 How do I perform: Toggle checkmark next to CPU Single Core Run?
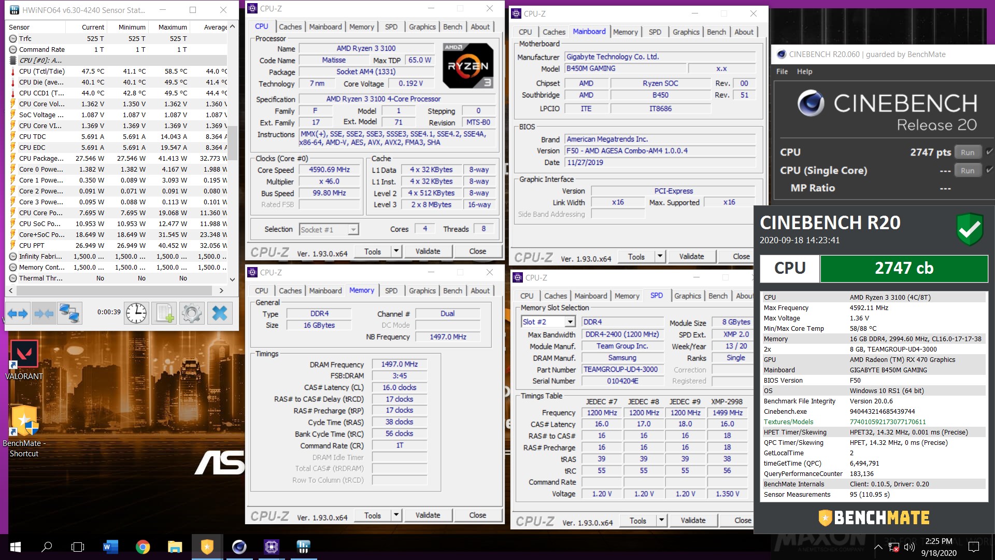pyautogui.click(x=989, y=170)
